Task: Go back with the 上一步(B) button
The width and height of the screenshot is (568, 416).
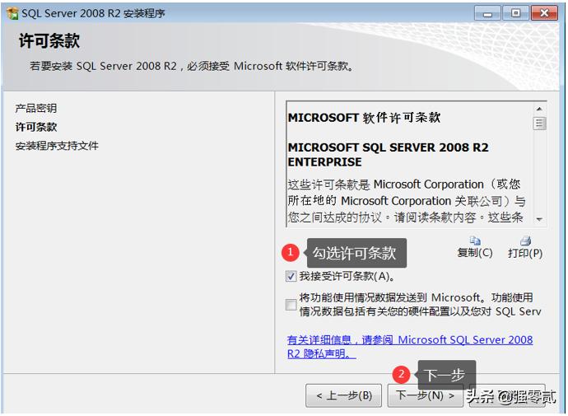Action: [x=344, y=395]
